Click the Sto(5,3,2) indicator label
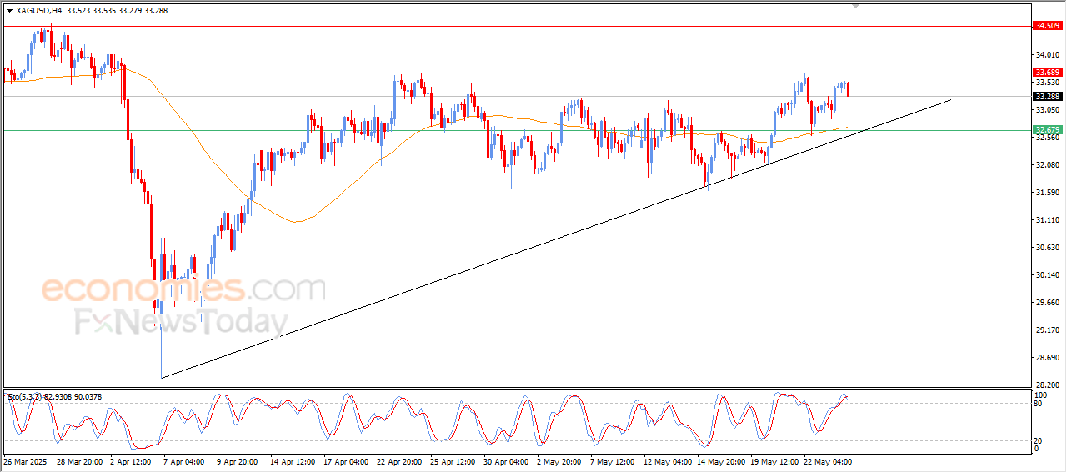The width and height of the screenshot is (1067, 473). (x=54, y=397)
